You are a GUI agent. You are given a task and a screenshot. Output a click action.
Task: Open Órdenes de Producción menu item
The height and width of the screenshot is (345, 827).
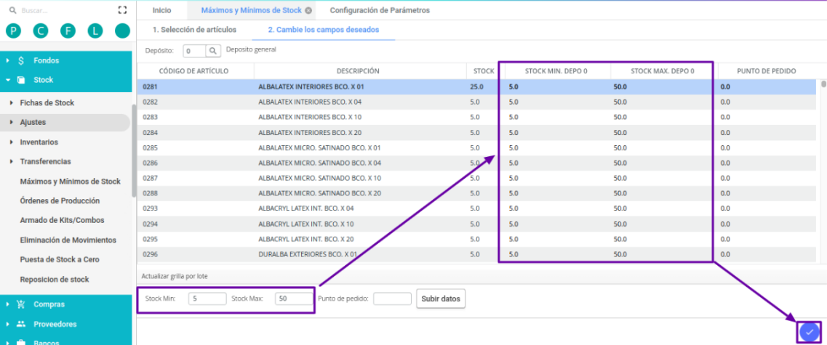click(60, 200)
